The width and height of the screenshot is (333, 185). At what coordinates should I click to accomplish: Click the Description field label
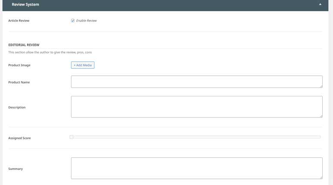(17, 108)
